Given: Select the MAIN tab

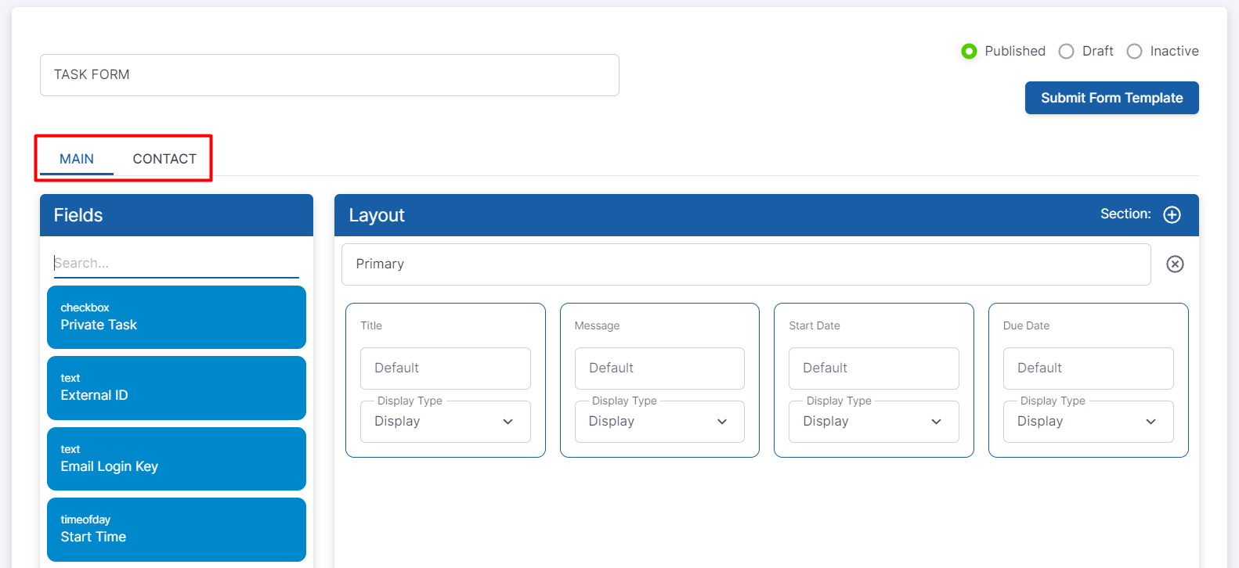Looking at the screenshot, I should pos(77,159).
